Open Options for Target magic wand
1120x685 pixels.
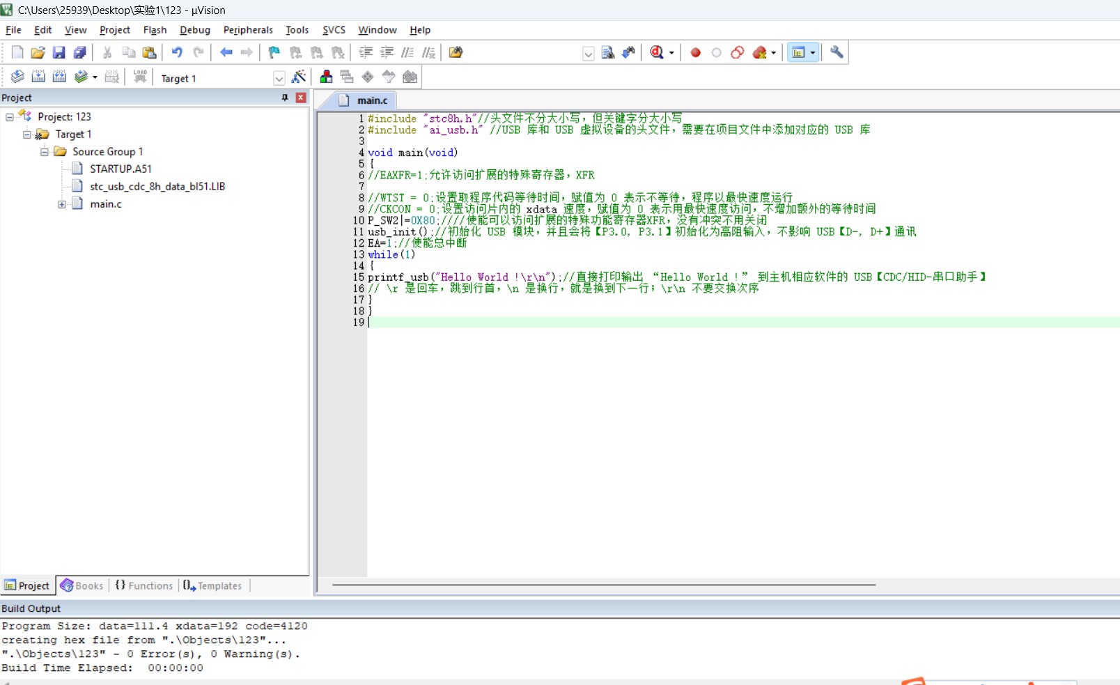point(299,77)
